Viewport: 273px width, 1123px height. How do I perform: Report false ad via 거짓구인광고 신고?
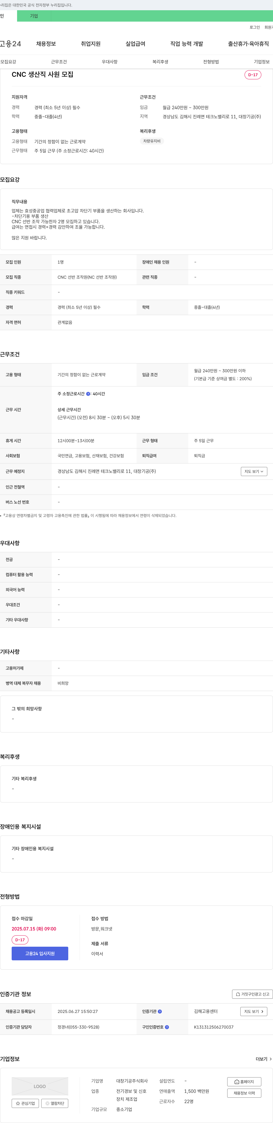(253, 994)
